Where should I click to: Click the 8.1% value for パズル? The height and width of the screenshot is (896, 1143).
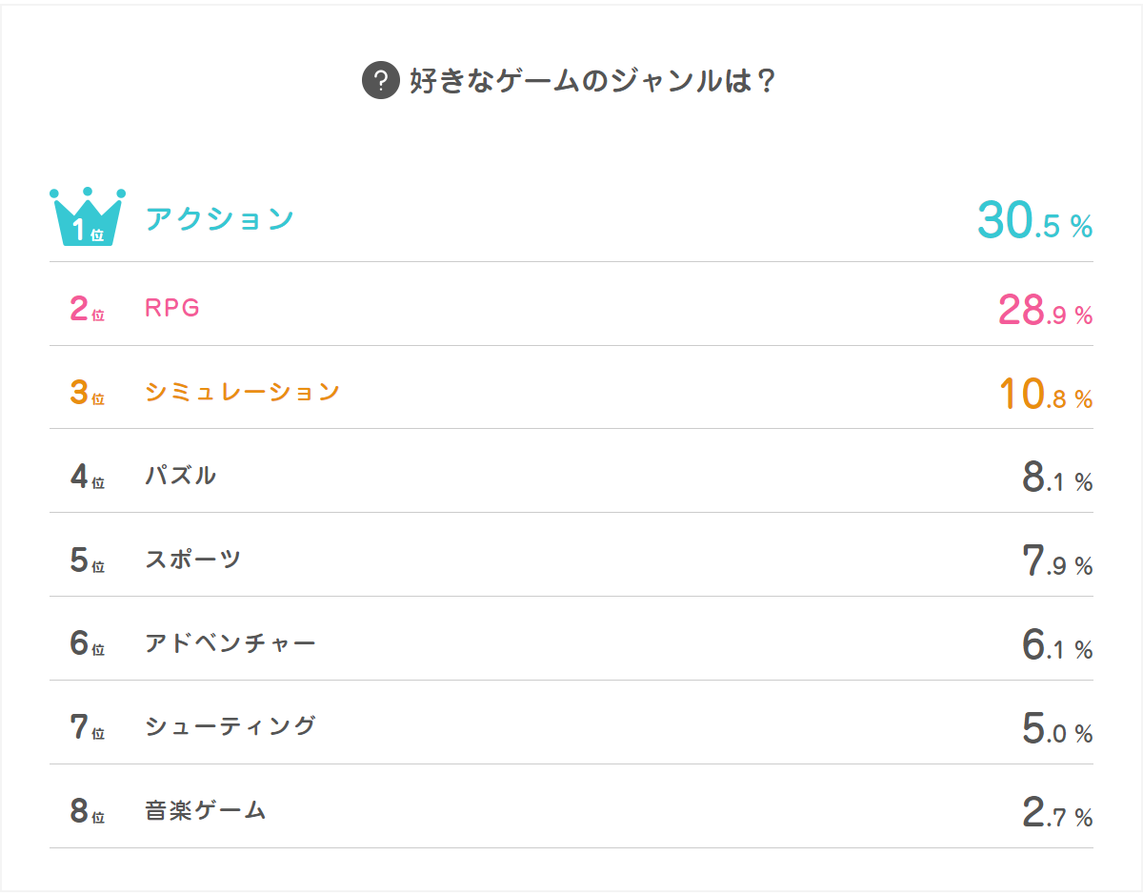(x=1056, y=478)
